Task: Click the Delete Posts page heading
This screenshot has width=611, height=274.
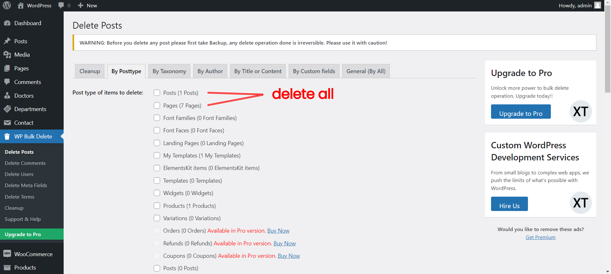Action: click(97, 25)
